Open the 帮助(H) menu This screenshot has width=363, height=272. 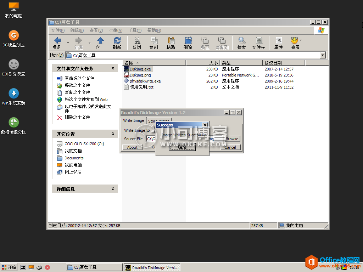point(154,30)
